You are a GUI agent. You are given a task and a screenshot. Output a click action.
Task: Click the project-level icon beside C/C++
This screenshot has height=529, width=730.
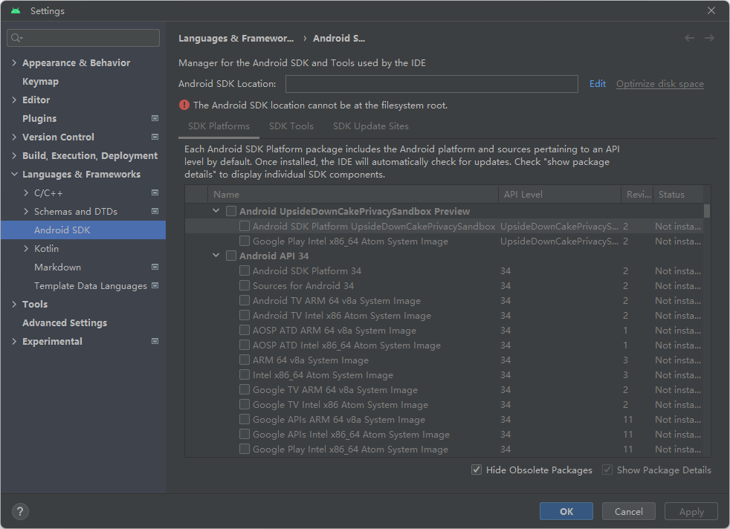(155, 192)
